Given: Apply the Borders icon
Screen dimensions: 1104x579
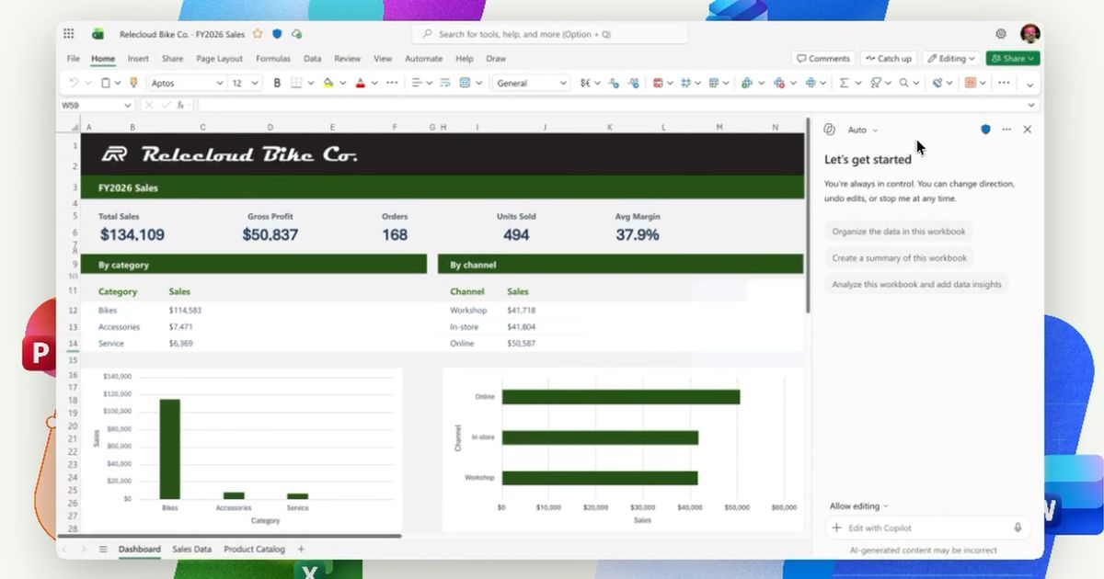Looking at the screenshot, I should (295, 83).
